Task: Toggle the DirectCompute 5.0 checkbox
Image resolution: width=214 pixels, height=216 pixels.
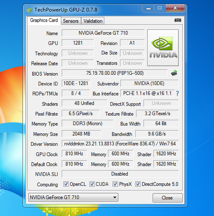Action: click(138, 184)
